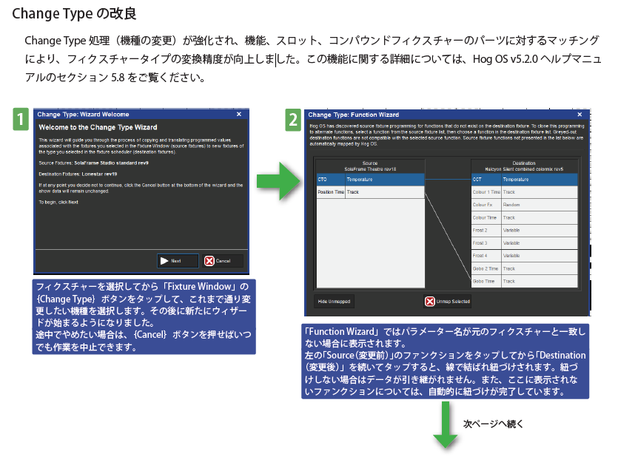Click the Change Type: Function Wizard title bar
This screenshot has height=465, width=618.
tap(447, 115)
